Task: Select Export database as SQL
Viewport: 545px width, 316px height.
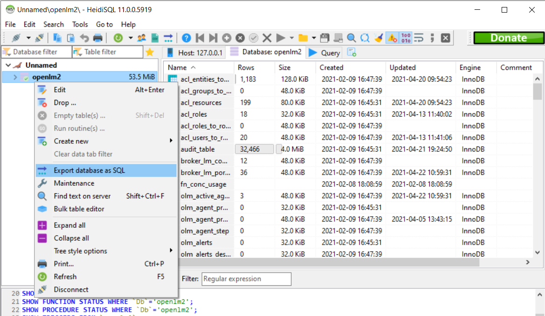Action: click(89, 170)
